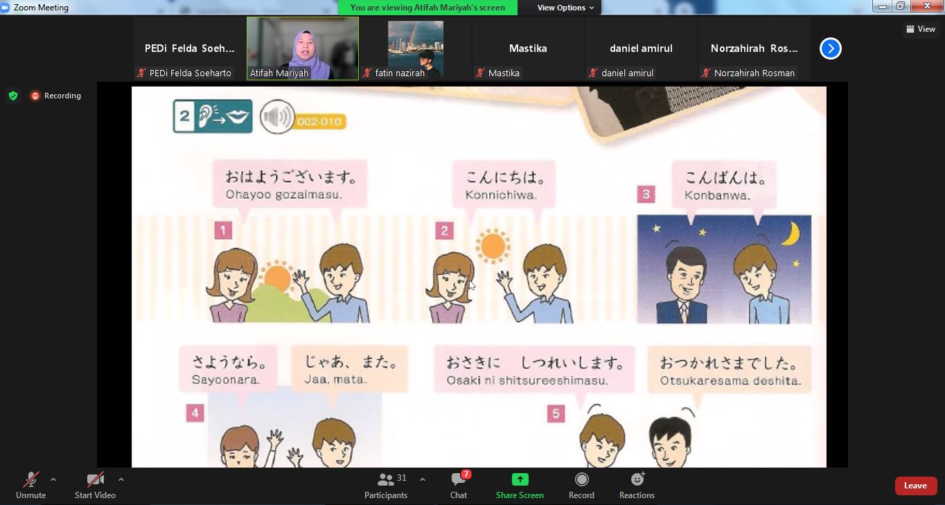Screen dimensions: 945x505
Task: Start Video with the camera button
Action: coord(95,486)
